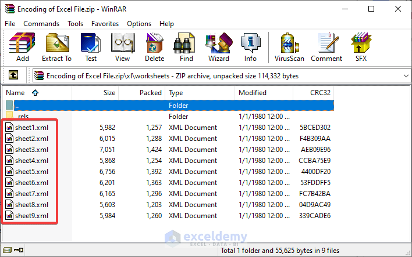Image resolution: width=412 pixels, height=257 pixels.
Task: Select the sheet6.xml file name
Action: click(x=31, y=183)
